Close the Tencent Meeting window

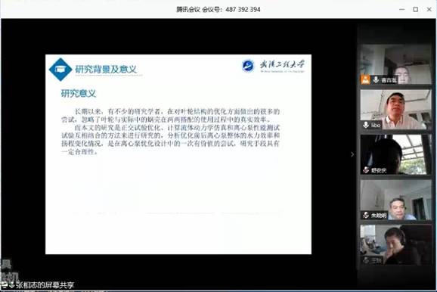point(429,10)
